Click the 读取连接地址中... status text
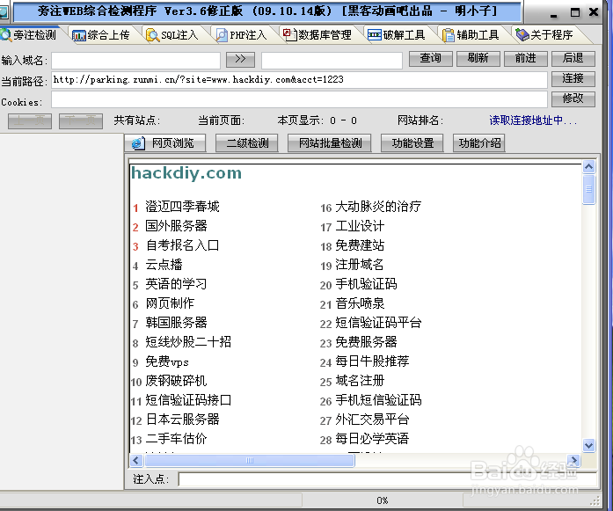The width and height of the screenshot is (613, 511). click(533, 120)
